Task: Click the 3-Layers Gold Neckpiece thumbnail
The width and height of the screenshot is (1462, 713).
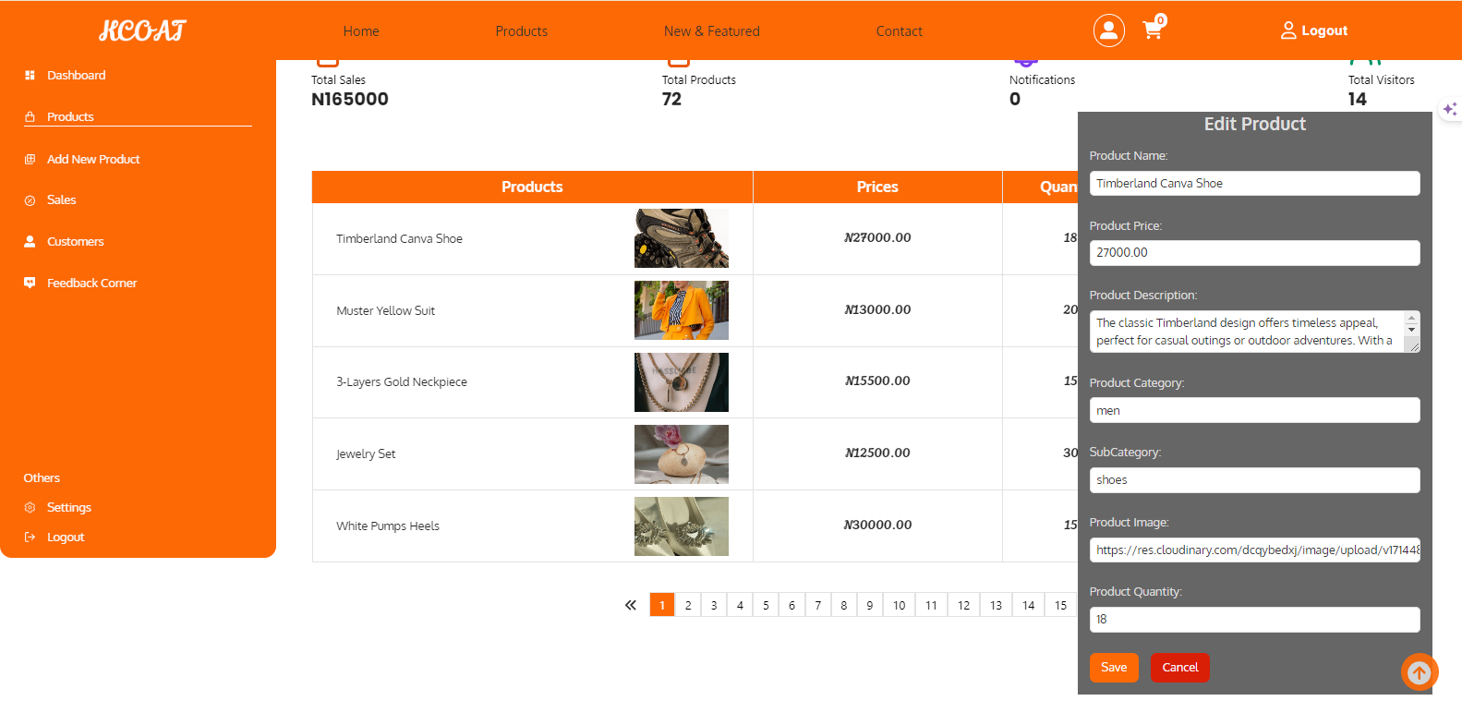Action: pyautogui.click(x=682, y=382)
